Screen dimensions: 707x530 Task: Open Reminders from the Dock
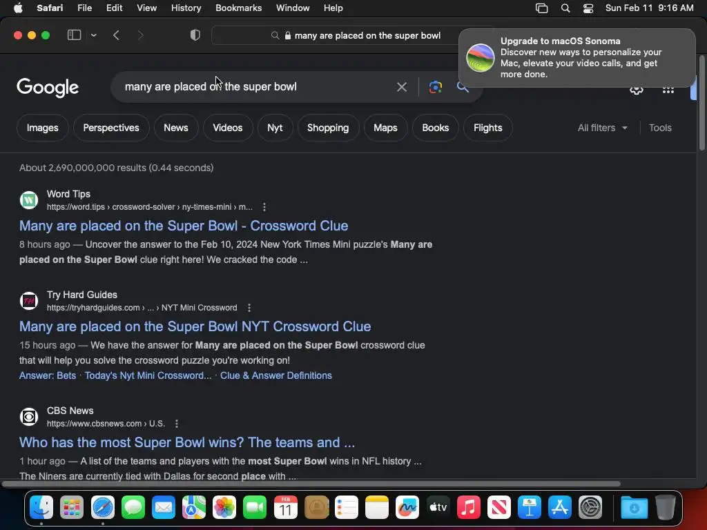pos(347,507)
